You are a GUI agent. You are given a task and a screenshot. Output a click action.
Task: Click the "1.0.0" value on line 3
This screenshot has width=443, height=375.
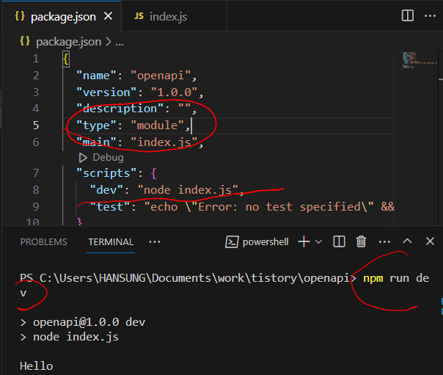[174, 92]
